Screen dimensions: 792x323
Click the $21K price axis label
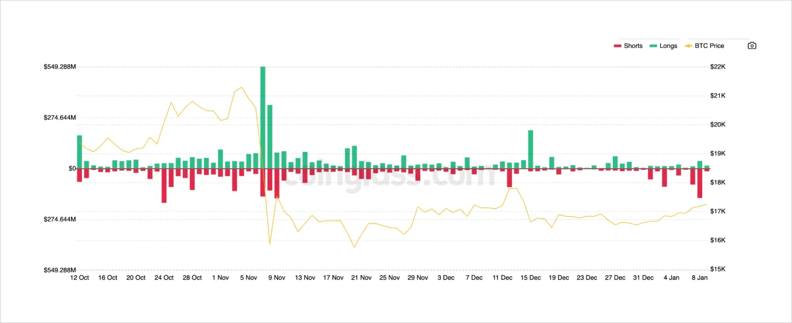717,96
